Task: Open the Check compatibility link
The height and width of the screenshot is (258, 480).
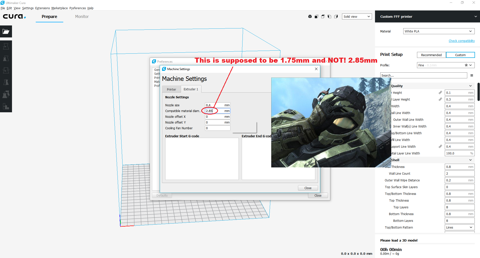Action: [461, 41]
